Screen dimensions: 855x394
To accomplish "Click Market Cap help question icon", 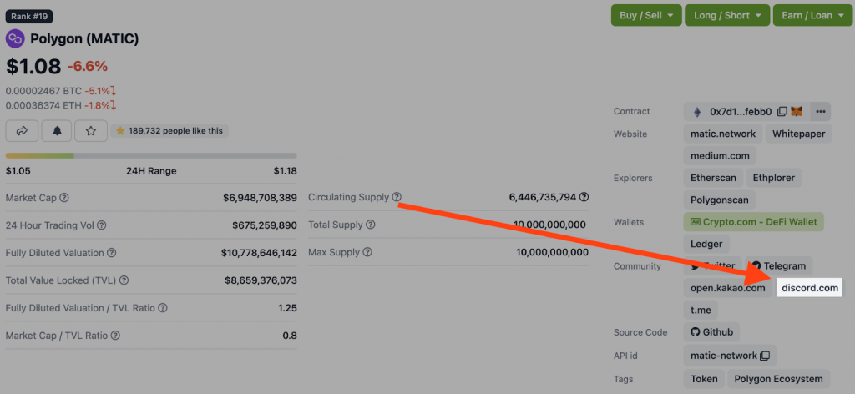I will [x=64, y=198].
